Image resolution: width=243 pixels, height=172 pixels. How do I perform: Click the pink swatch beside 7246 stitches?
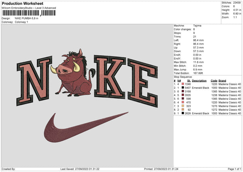point(183,84)
